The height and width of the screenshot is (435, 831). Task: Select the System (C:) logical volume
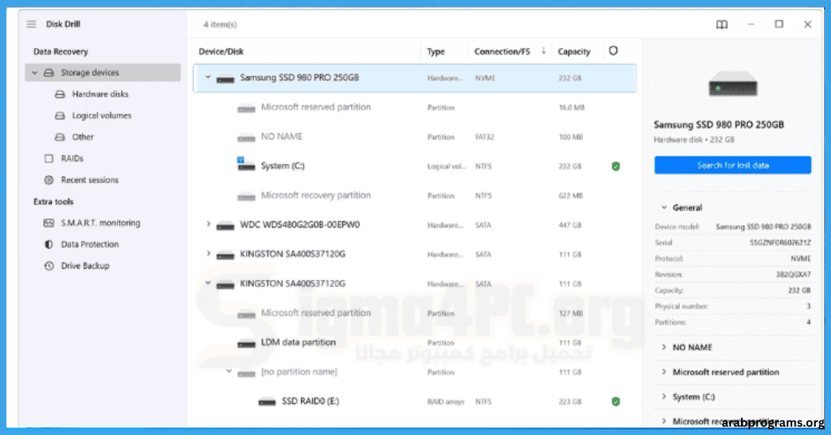(x=414, y=166)
